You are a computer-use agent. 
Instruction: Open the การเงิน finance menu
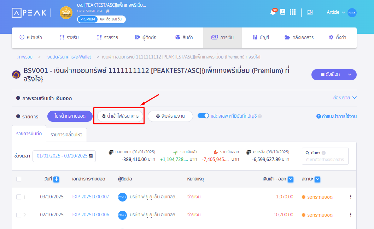[222, 37]
